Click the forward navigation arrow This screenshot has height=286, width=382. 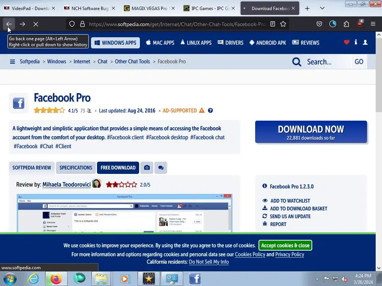(22, 24)
